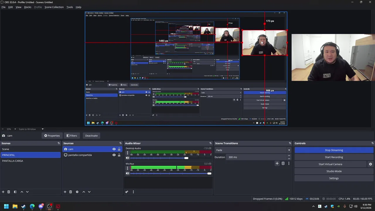Add a new scene with plus icon
This screenshot has height=211, width=375.
pyautogui.click(x=3, y=192)
